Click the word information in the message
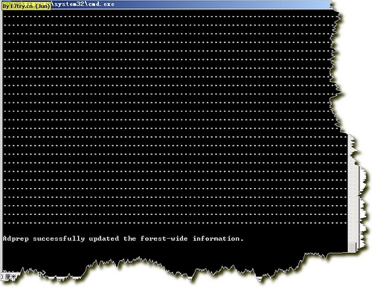 point(216,239)
